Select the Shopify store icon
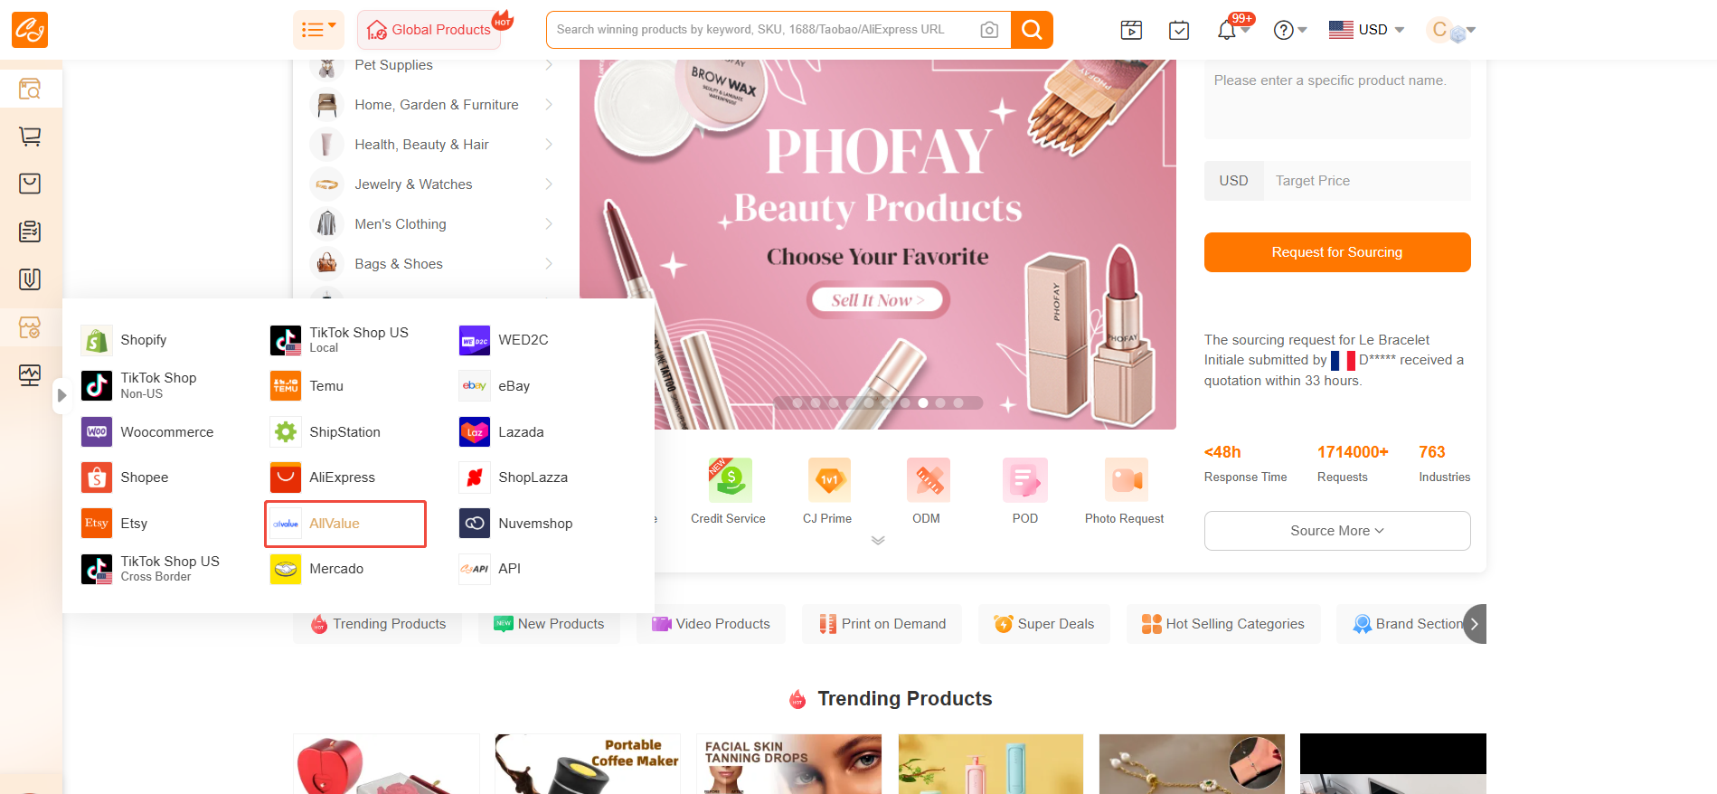The height and width of the screenshot is (794, 1717). tap(97, 340)
